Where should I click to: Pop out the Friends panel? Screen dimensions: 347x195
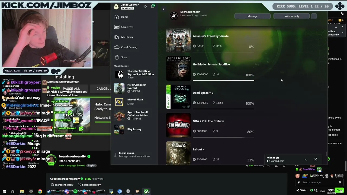[316, 160]
